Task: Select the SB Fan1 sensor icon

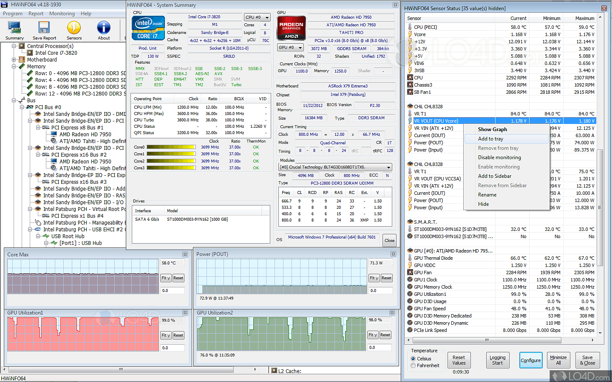Action: tap(410, 92)
